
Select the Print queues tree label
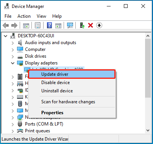(x=37, y=131)
